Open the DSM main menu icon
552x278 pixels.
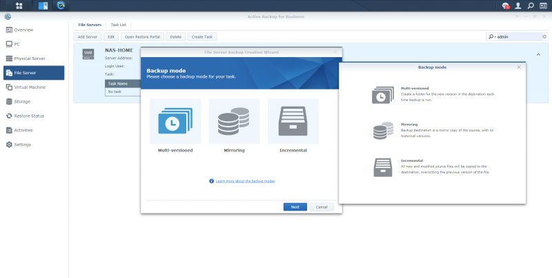(19, 6)
